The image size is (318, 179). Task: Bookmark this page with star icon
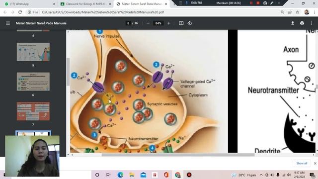click(297, 12)
